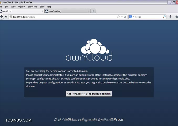
Task: Open the View menu
Action: [13, 7]
